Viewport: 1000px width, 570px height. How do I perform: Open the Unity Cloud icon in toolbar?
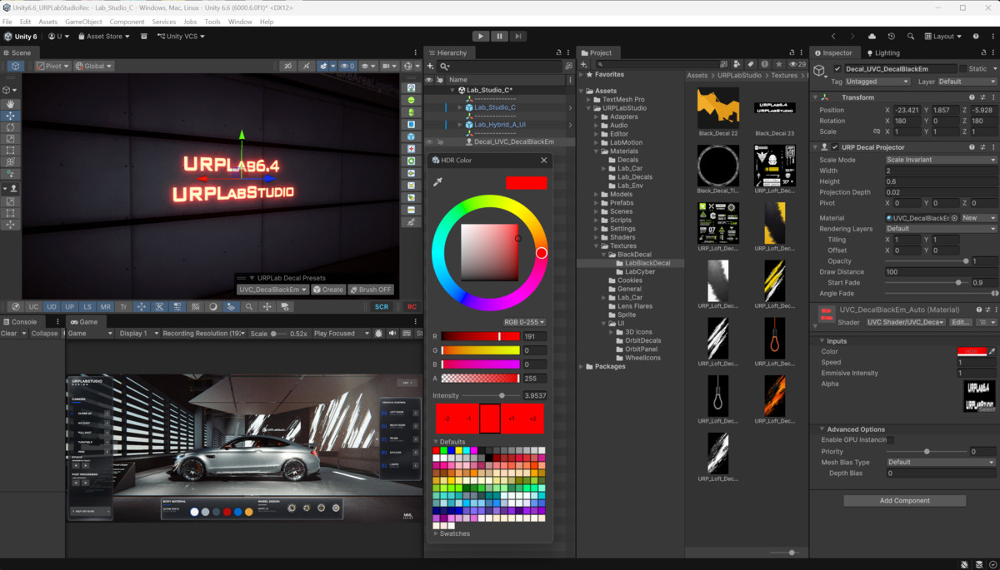tap(872, 37)
